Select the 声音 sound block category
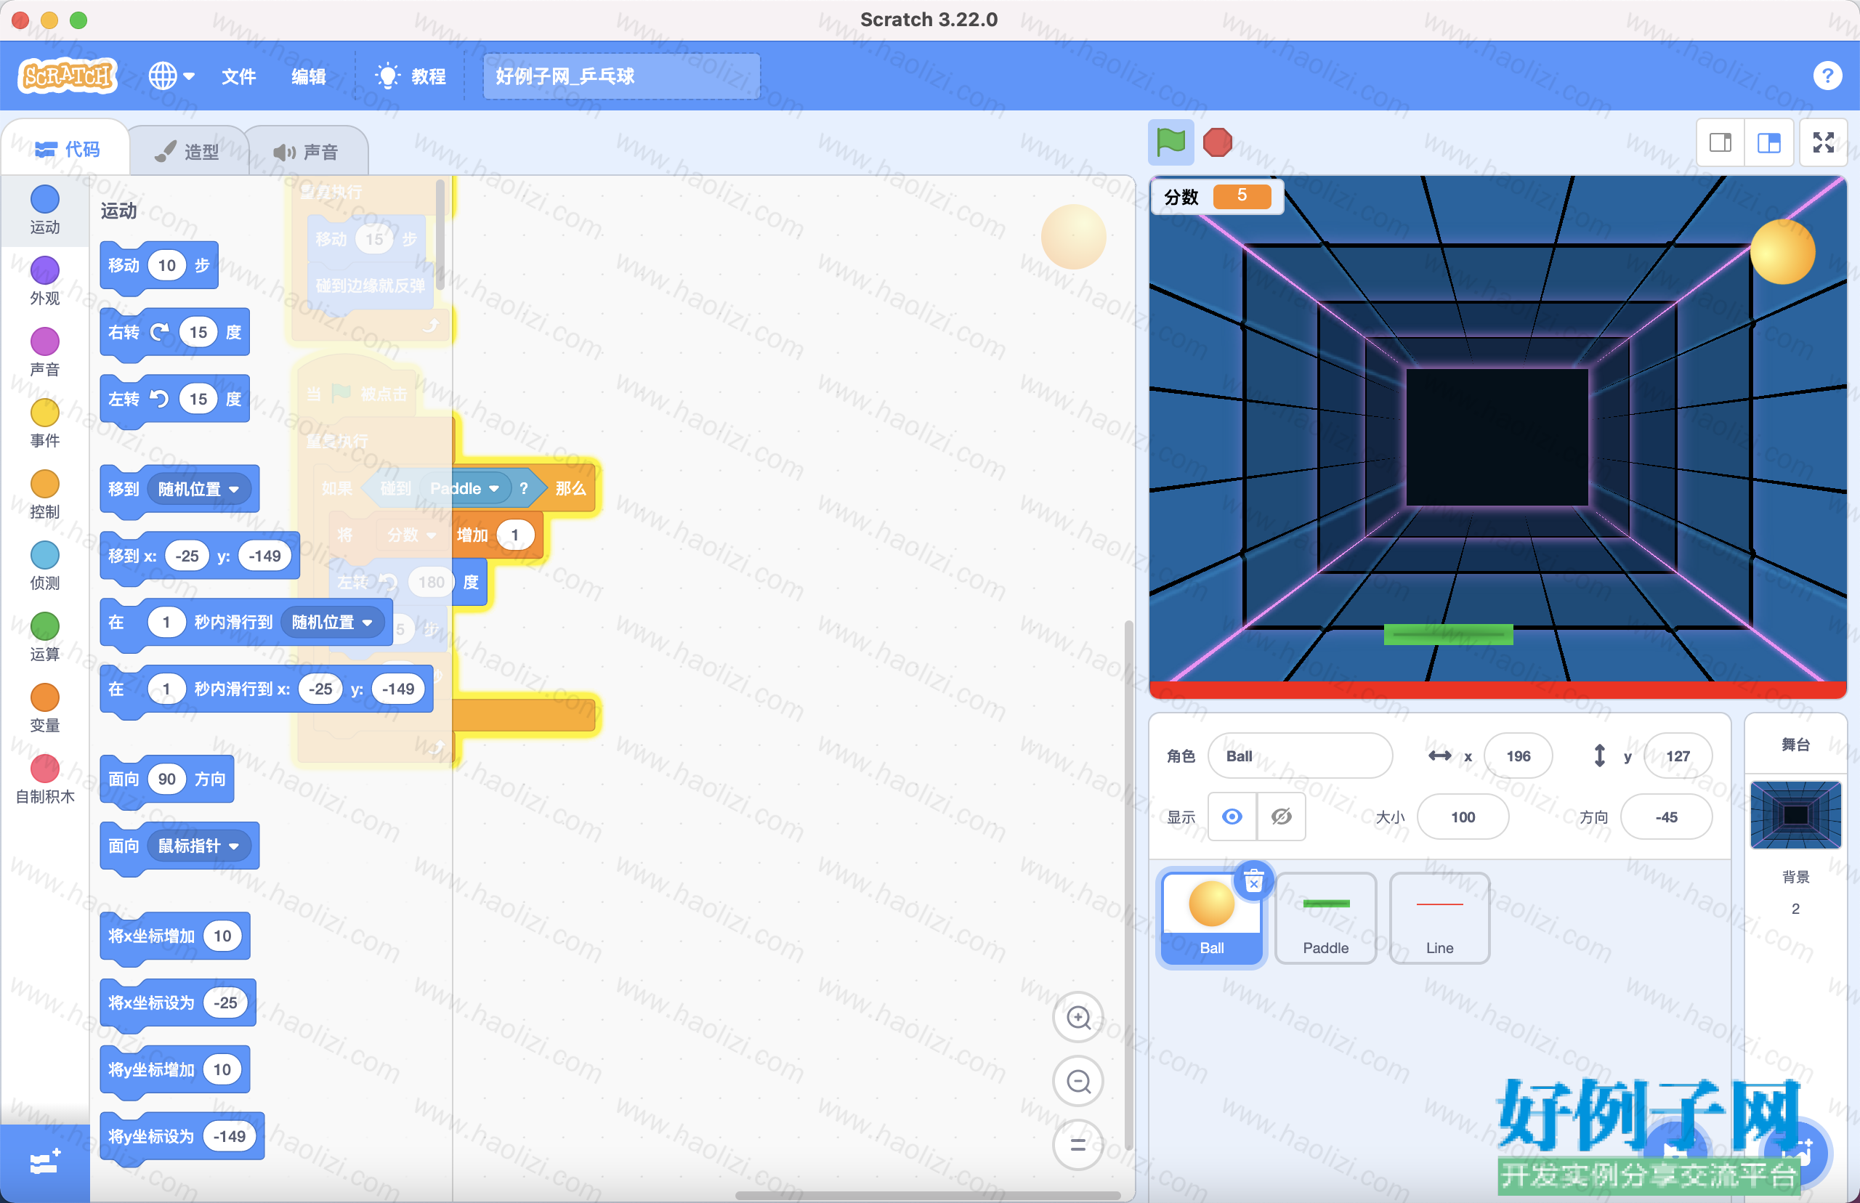1860x1203 pixels. pos(44,352)
